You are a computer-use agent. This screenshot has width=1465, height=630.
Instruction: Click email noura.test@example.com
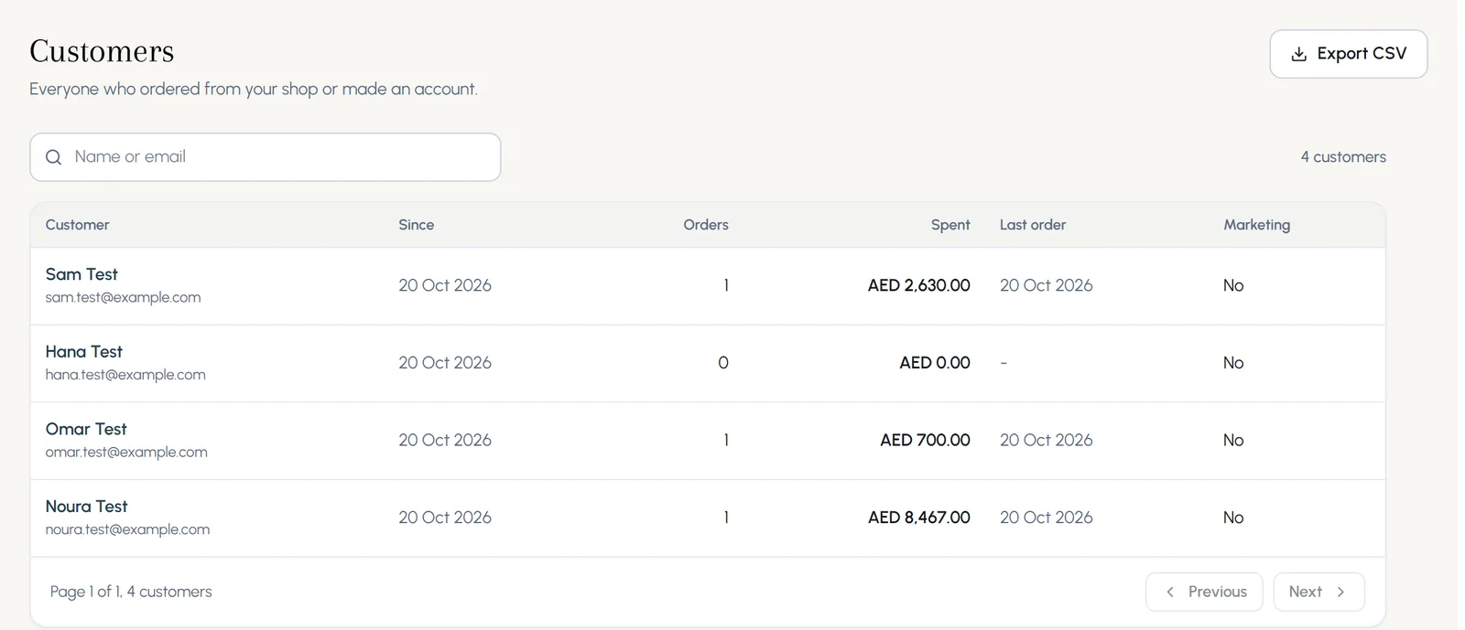pos(127,529)
